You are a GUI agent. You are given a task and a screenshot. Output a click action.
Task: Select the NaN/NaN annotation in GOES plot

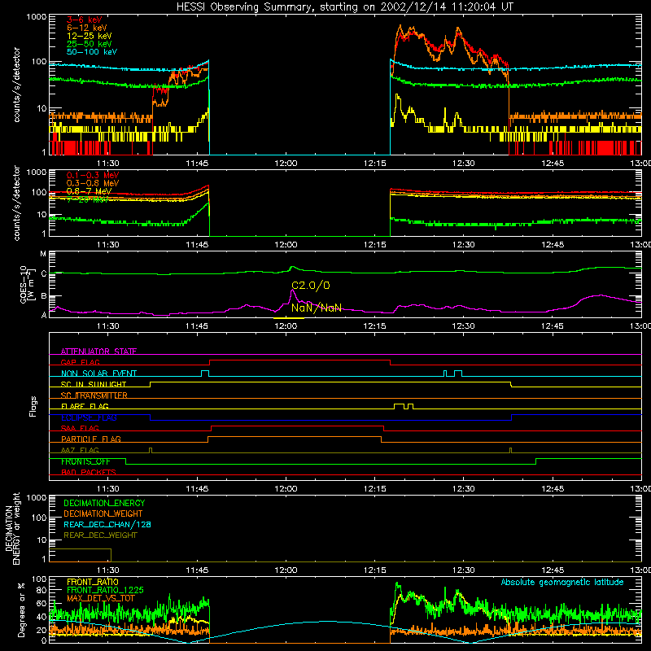coord(317,308)
